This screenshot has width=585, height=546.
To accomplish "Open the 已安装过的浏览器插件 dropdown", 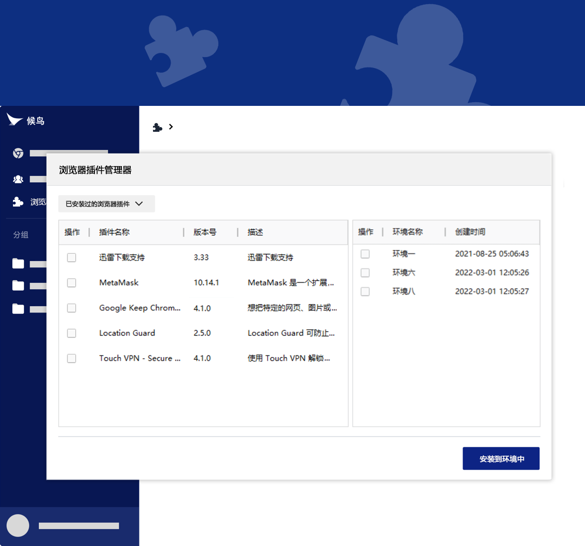I will click(x=106, y=204).
